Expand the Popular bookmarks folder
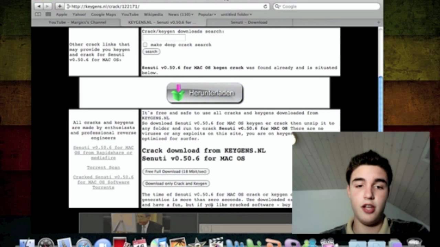The width and height of the screenshot is (440, 247). click(207, 14)
